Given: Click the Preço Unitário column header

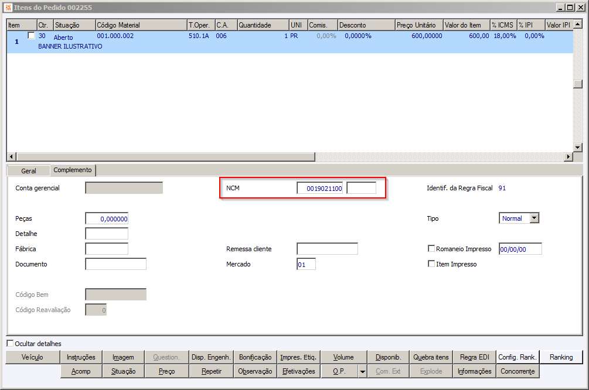Looking at the screenshot, I should point(419,25).
